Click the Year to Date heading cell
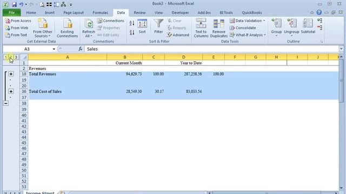This screenshot has height=194, width=346. point(184,63)
